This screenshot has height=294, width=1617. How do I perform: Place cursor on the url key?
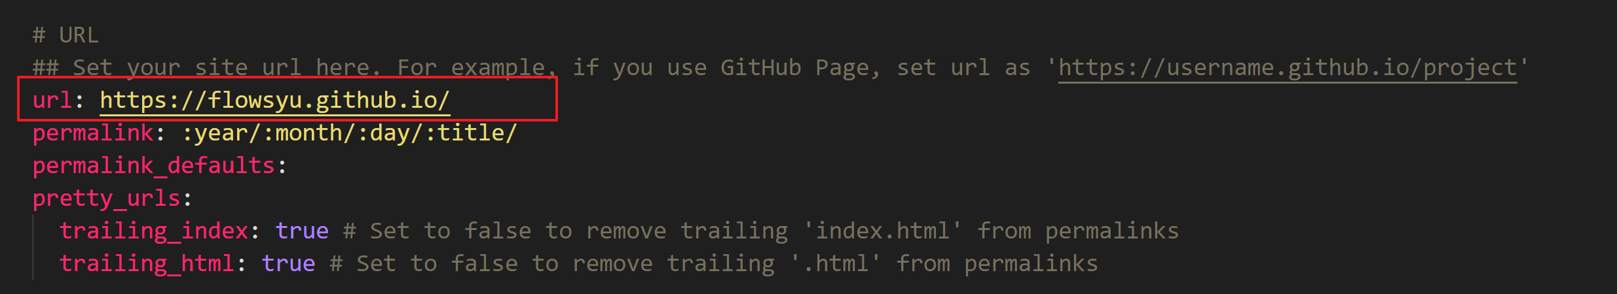click(x=52, y=101)
